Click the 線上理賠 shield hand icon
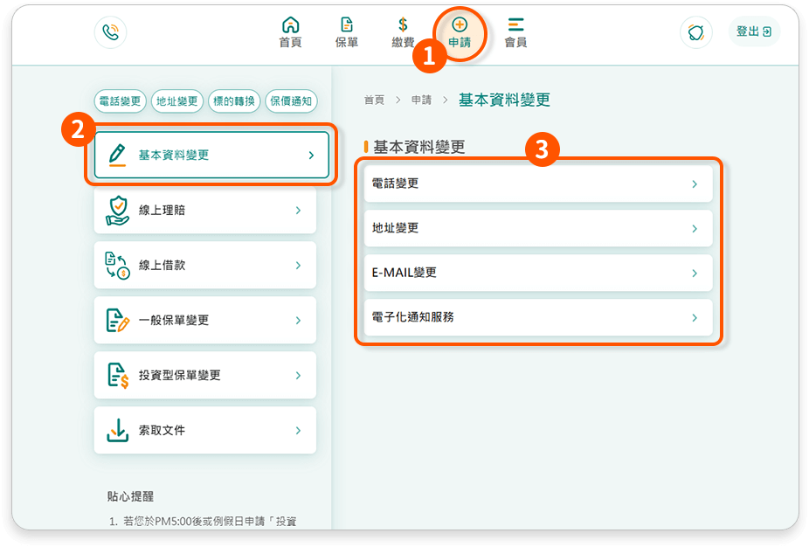 [x=118, y=211]
